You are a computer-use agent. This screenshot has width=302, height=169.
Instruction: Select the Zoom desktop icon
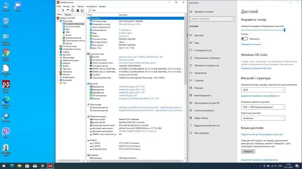point(18,7)
